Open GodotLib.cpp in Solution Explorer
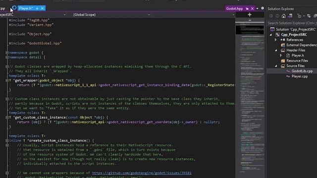The height and width of the screenshot is (178, 317). coord(302,71)
